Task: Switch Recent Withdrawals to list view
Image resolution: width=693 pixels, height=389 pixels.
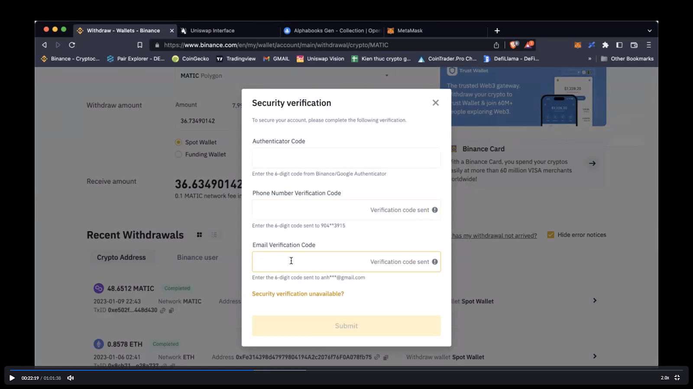Action: pos(214,235)
